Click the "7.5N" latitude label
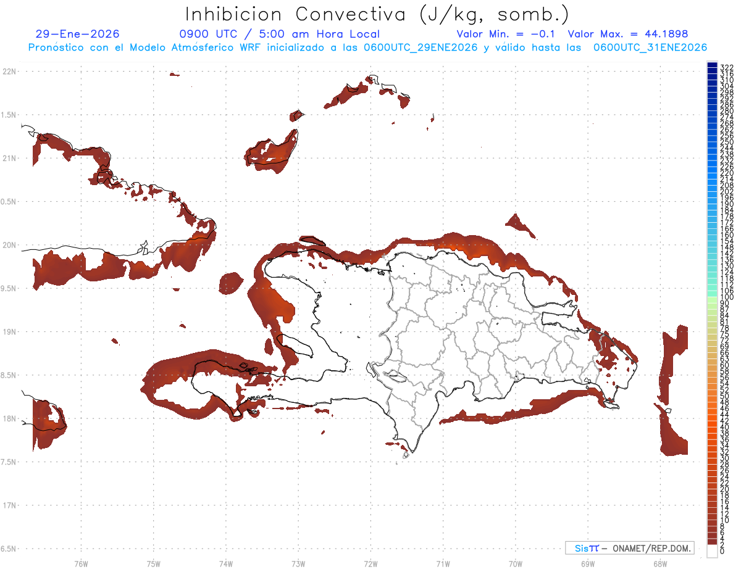 pyautogui.click(x=9, y=462)
